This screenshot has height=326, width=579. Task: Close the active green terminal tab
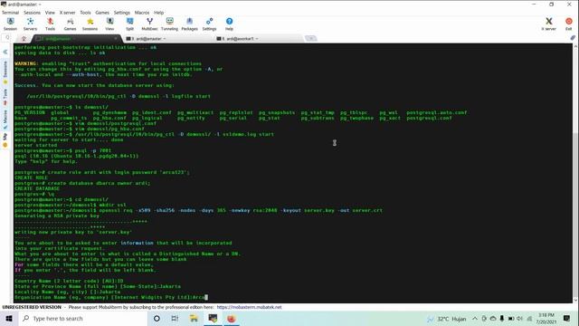point(116,38)
